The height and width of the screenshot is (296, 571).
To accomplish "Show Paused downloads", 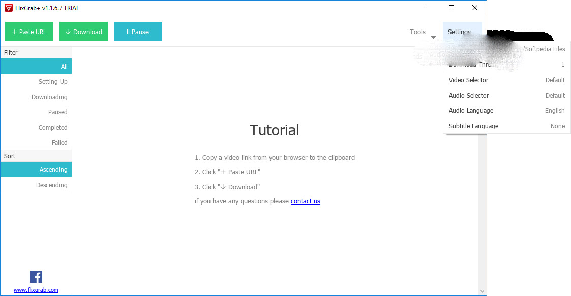I will [x=36, y=112].
